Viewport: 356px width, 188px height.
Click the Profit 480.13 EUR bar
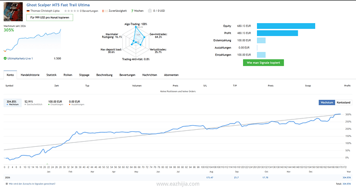pyautogui.click(x=278, y=33)
